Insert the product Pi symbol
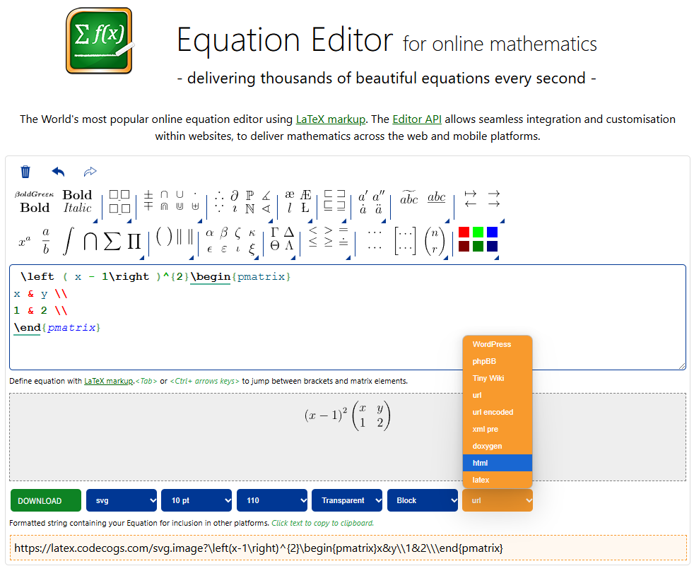 tap(134, 242)
